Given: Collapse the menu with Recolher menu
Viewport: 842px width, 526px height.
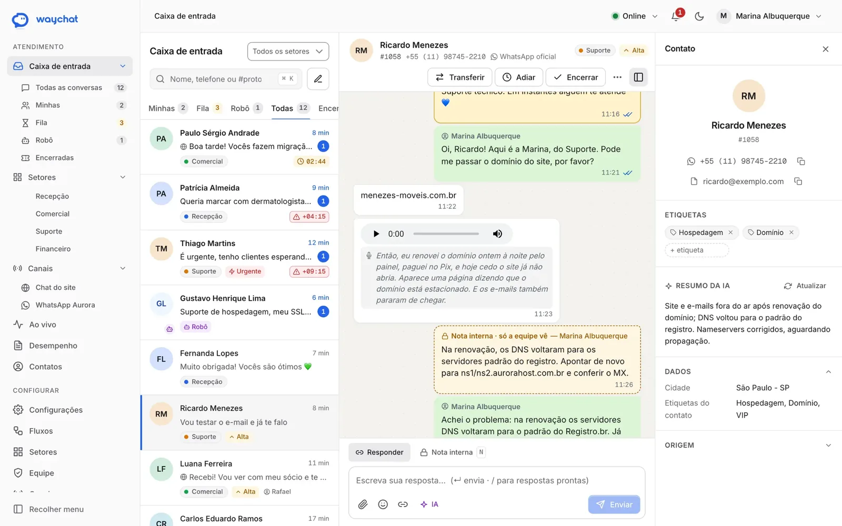Looking at the screenshot, I should point(69,509).
